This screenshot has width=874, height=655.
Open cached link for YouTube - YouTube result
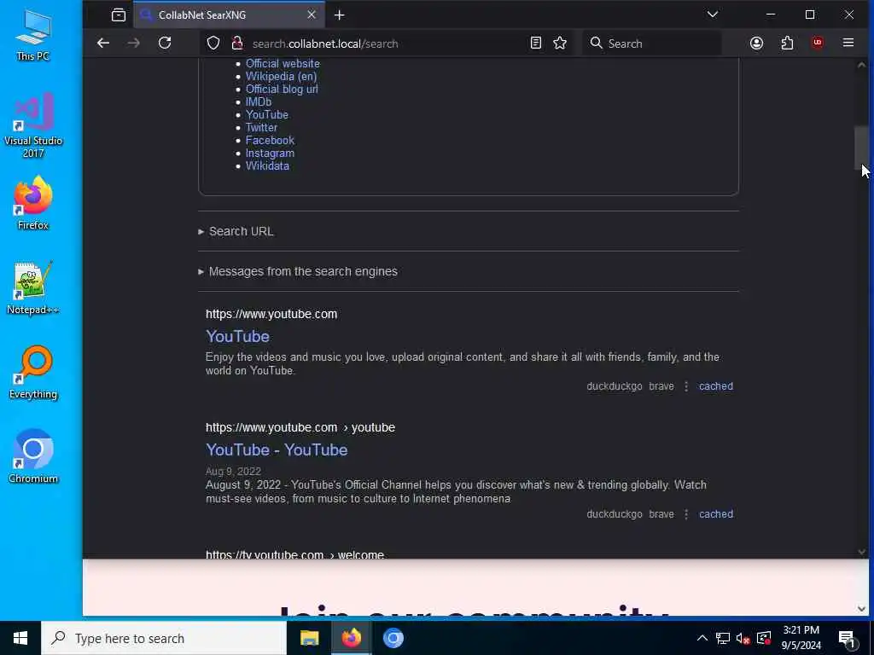(716, 514)
